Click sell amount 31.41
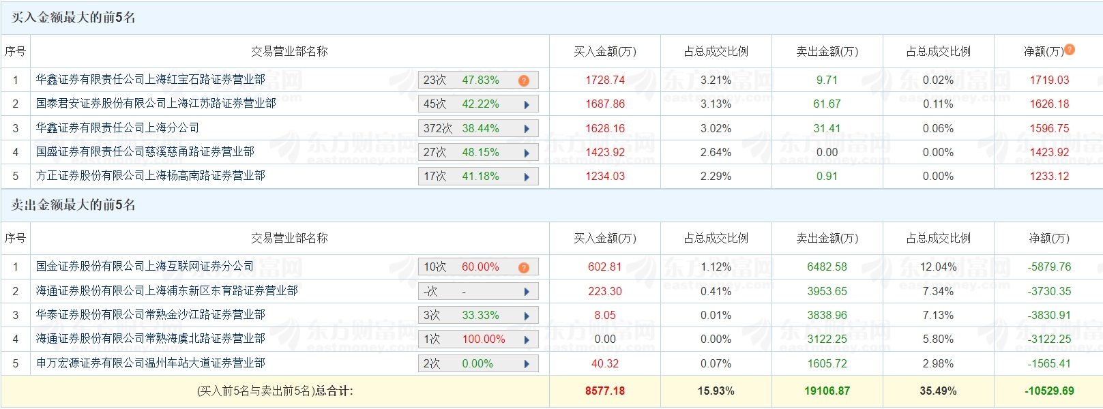The image size is (1103, 409). point(827,128)
